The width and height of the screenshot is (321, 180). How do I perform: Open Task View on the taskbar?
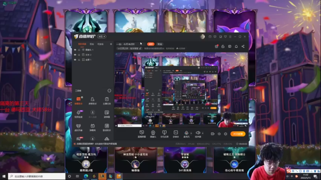[x=77, y=176]
